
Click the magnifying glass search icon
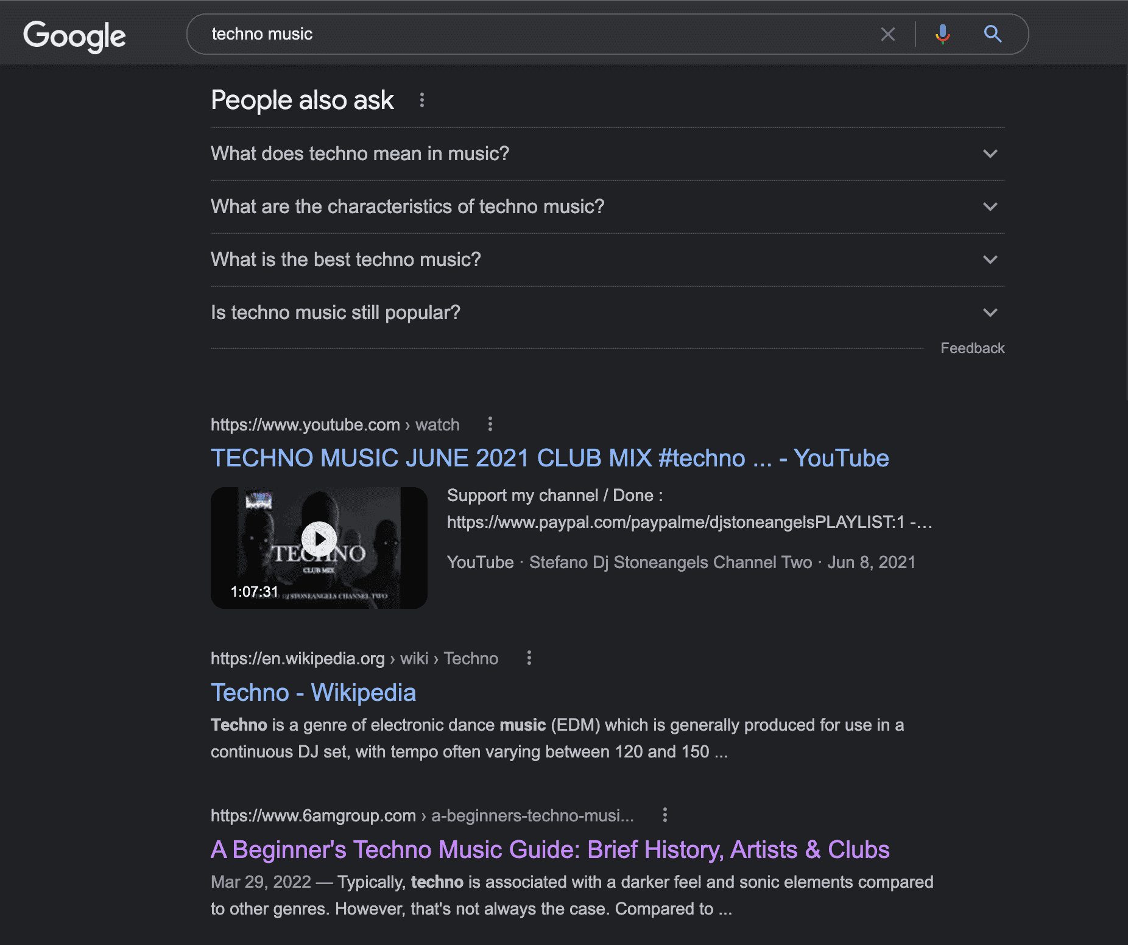coord(993,34)
